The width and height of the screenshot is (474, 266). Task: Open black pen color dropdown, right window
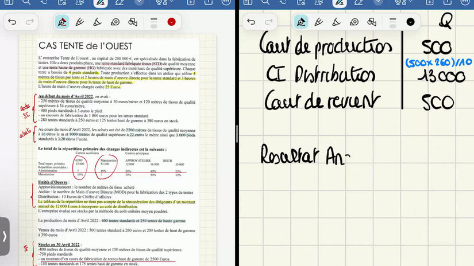click(x=410, y=22)
